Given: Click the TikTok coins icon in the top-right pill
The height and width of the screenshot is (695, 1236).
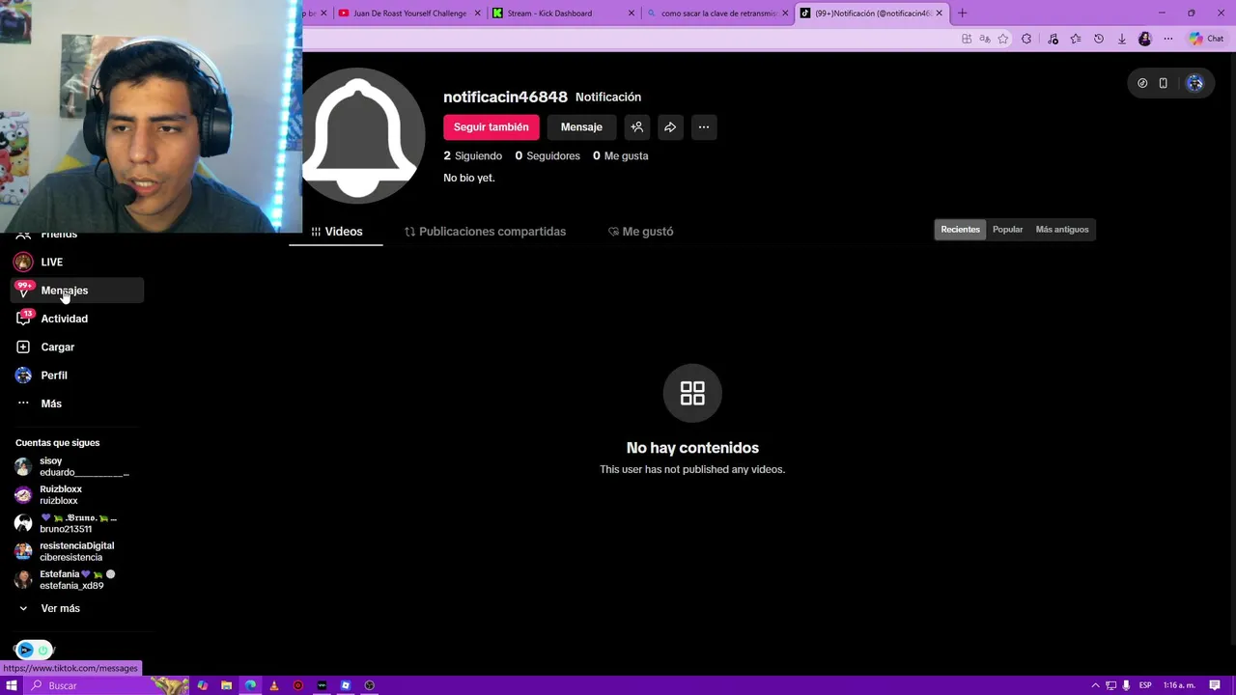Looking at the screenshot, I should pos(1142,83).
